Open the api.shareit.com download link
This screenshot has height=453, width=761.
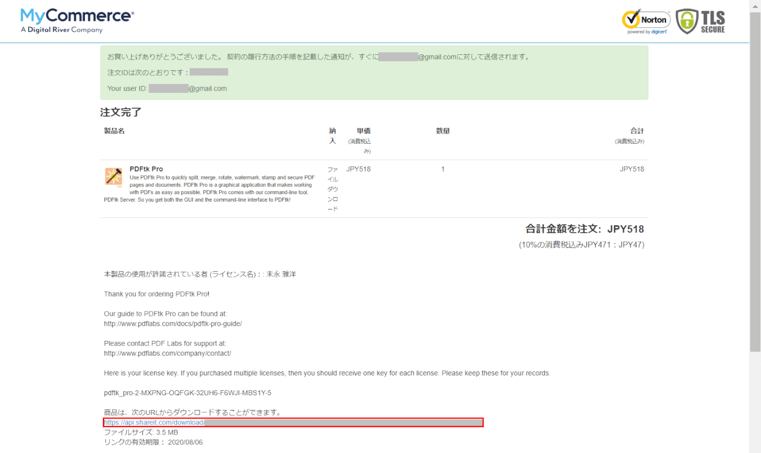point(293,422)
